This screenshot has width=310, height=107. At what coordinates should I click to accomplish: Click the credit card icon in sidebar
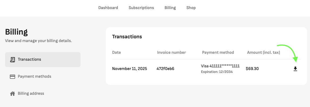(12, 76)
